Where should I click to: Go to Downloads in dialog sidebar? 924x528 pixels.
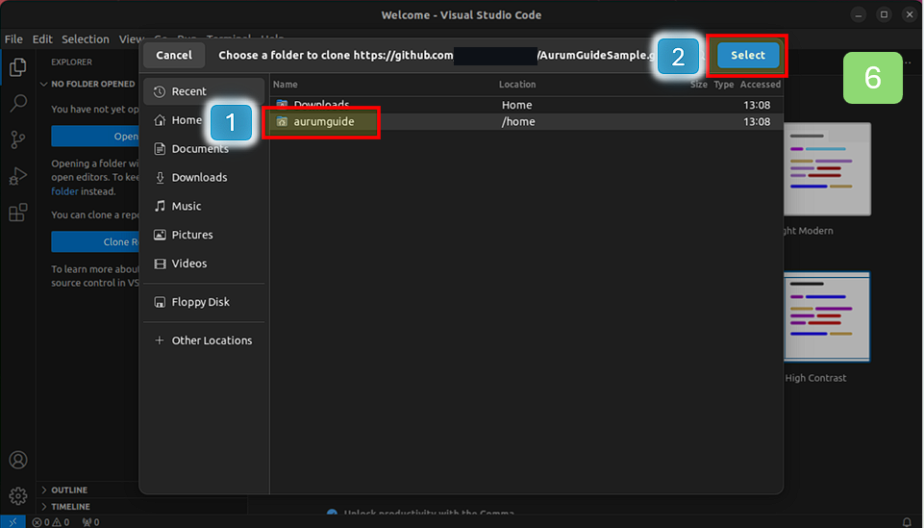[204, 177]
